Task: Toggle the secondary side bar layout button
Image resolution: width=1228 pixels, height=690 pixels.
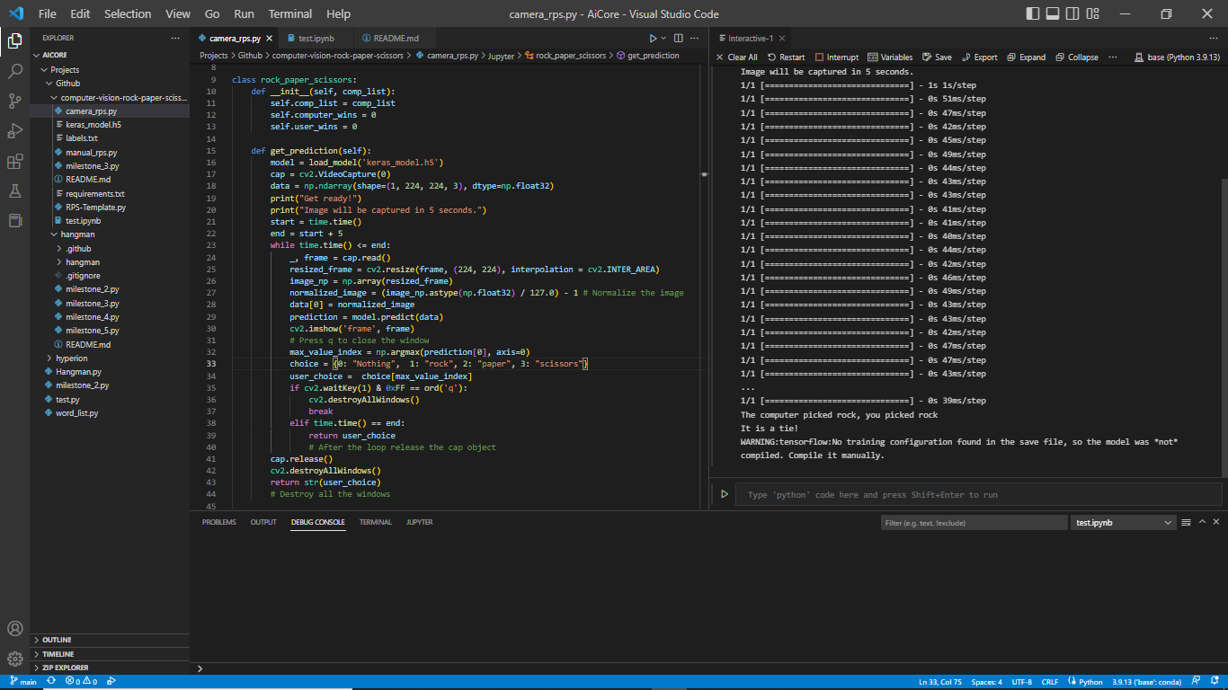Action: (x=1072, y=13)
